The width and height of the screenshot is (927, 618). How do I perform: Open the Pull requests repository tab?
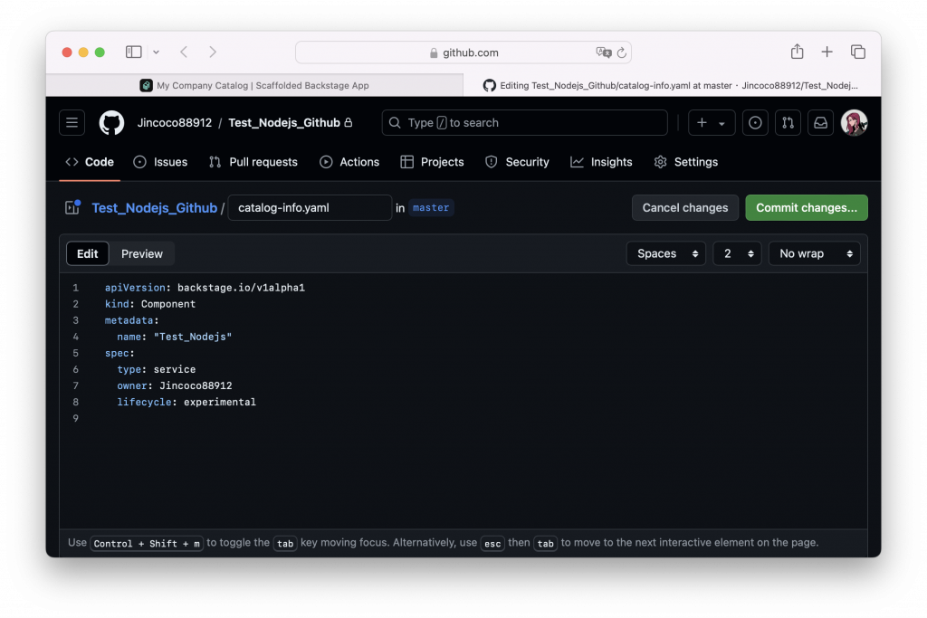[253, 162]
